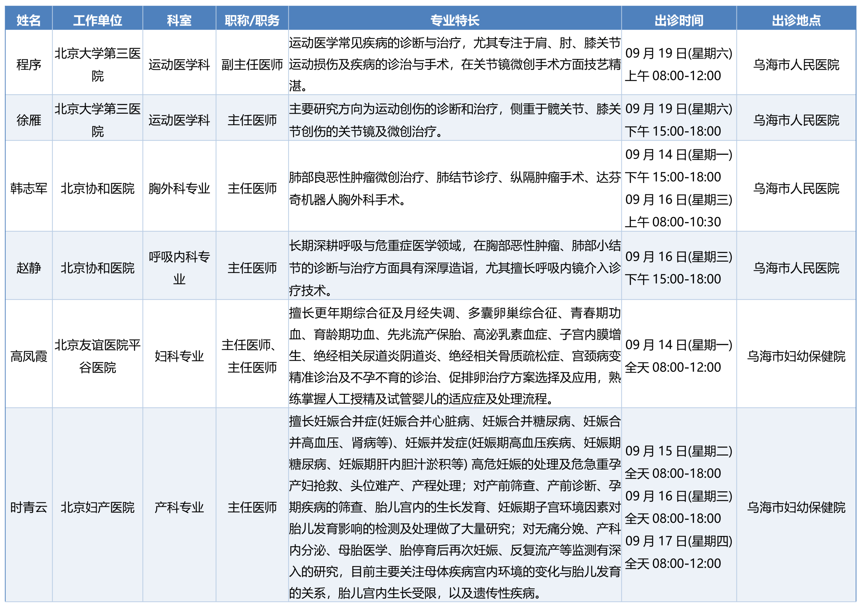Click the name cell 时青云

(x=29, y=507)
